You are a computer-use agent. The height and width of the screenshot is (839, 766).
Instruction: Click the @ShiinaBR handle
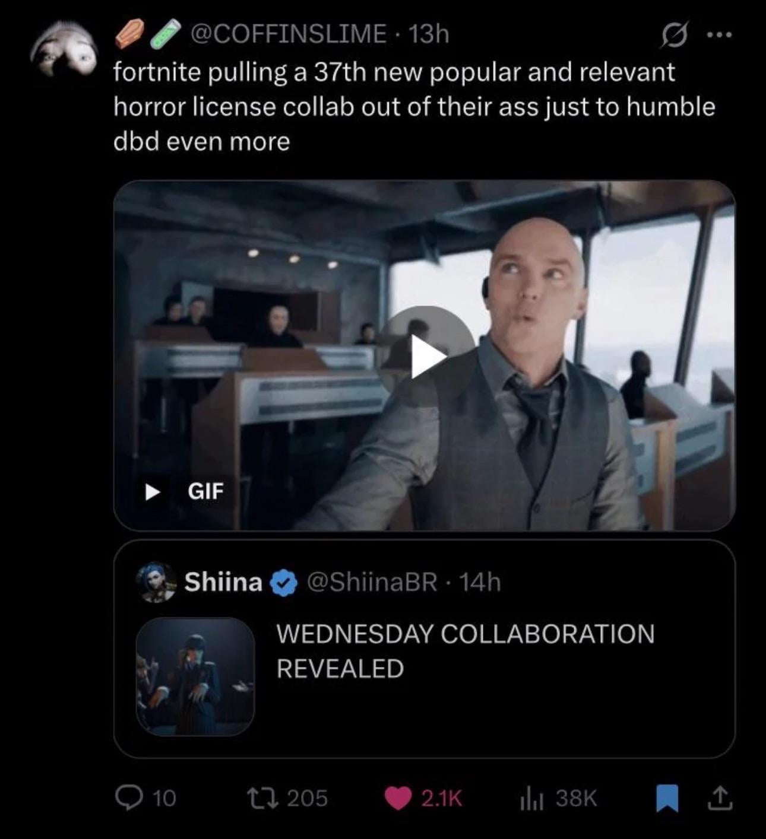pyautogui.click(x=372, y=582)
